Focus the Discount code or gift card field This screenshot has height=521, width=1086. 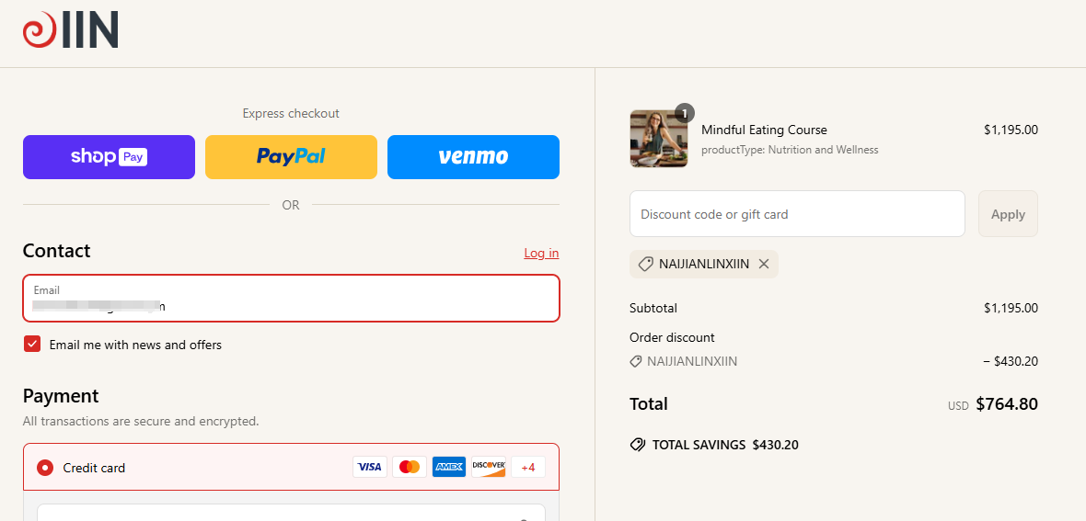797,214
